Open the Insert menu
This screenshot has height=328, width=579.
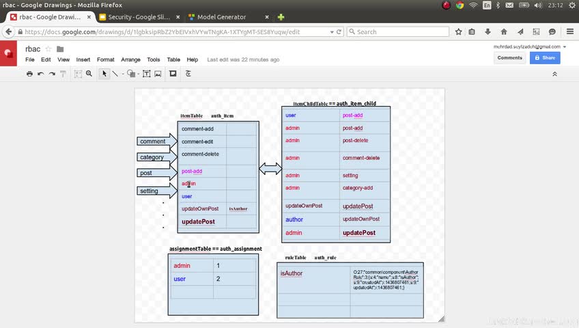[83, 59]
